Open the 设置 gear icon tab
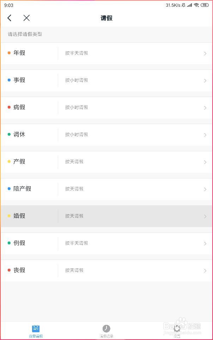This screenshot has width=213, height=340. coord(177,328)
